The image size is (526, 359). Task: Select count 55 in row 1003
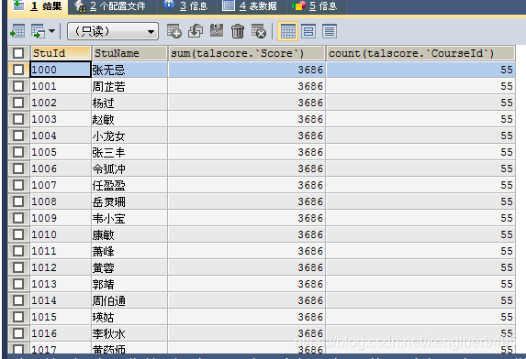pos(420,119)
